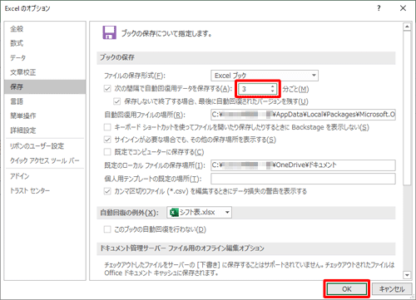Image resolution: width=416 pixels, height=300 pixels.
Task: Click the scrollbar down arrow
Action: point(407,275)
